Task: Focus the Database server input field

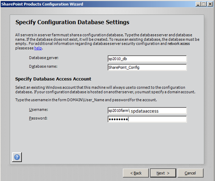Action: [147, 59]
